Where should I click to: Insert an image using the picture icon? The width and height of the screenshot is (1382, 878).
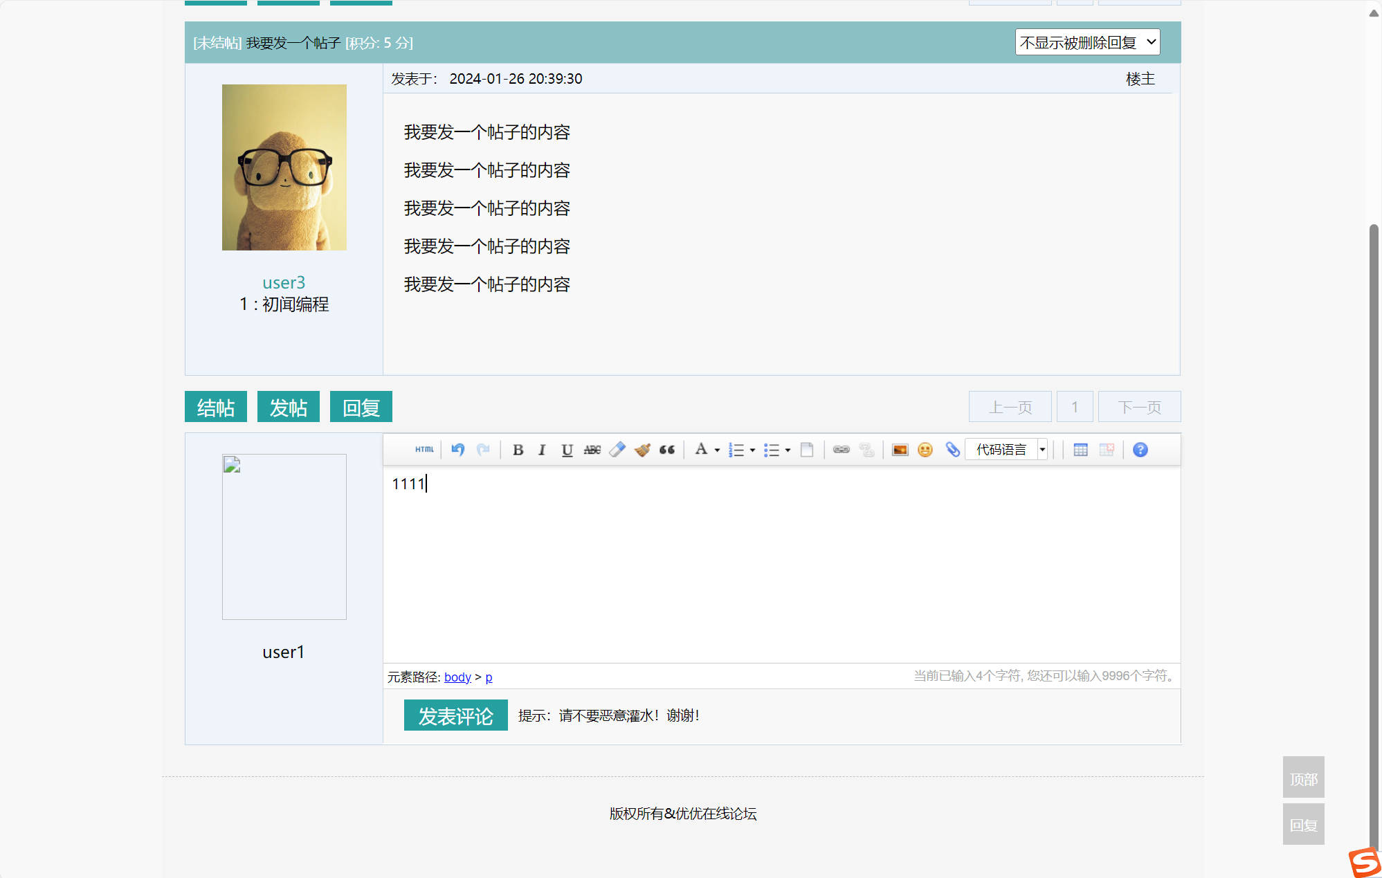[900, 449]
